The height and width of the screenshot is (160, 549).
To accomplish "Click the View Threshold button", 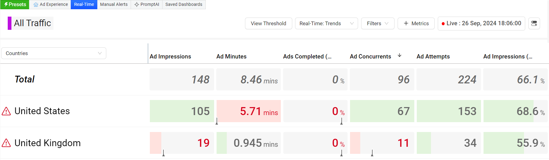I will coord(268,23).
